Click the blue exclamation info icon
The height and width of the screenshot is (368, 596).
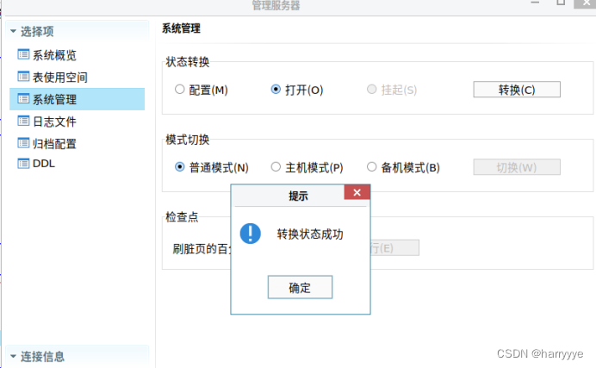click(250, 234)
